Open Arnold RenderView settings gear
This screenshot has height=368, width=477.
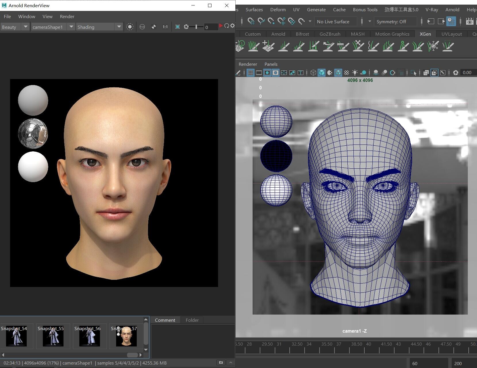(232, 26)
